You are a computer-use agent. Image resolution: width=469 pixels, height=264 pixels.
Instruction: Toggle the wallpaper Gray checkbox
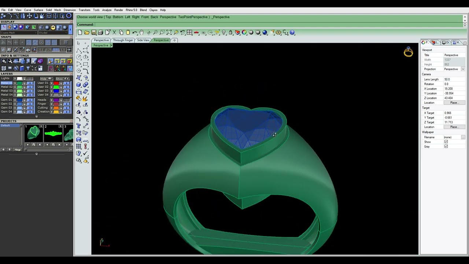446,146
